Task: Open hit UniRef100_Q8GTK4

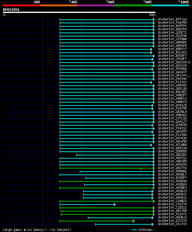Action: click(x=172, y=29)
